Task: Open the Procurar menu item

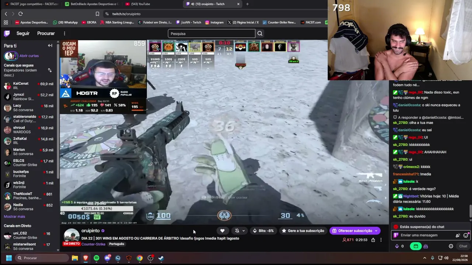Action: pos(46,33)
